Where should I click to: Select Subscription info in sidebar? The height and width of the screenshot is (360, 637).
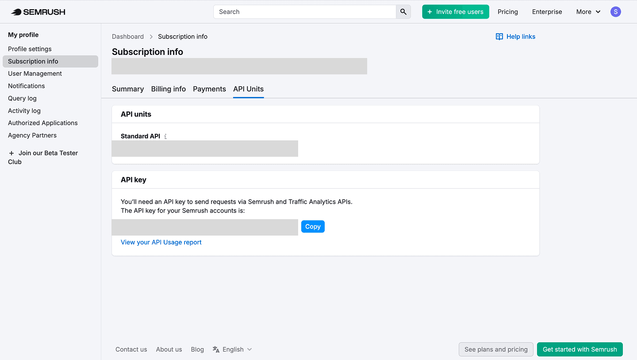click(50, 62)
